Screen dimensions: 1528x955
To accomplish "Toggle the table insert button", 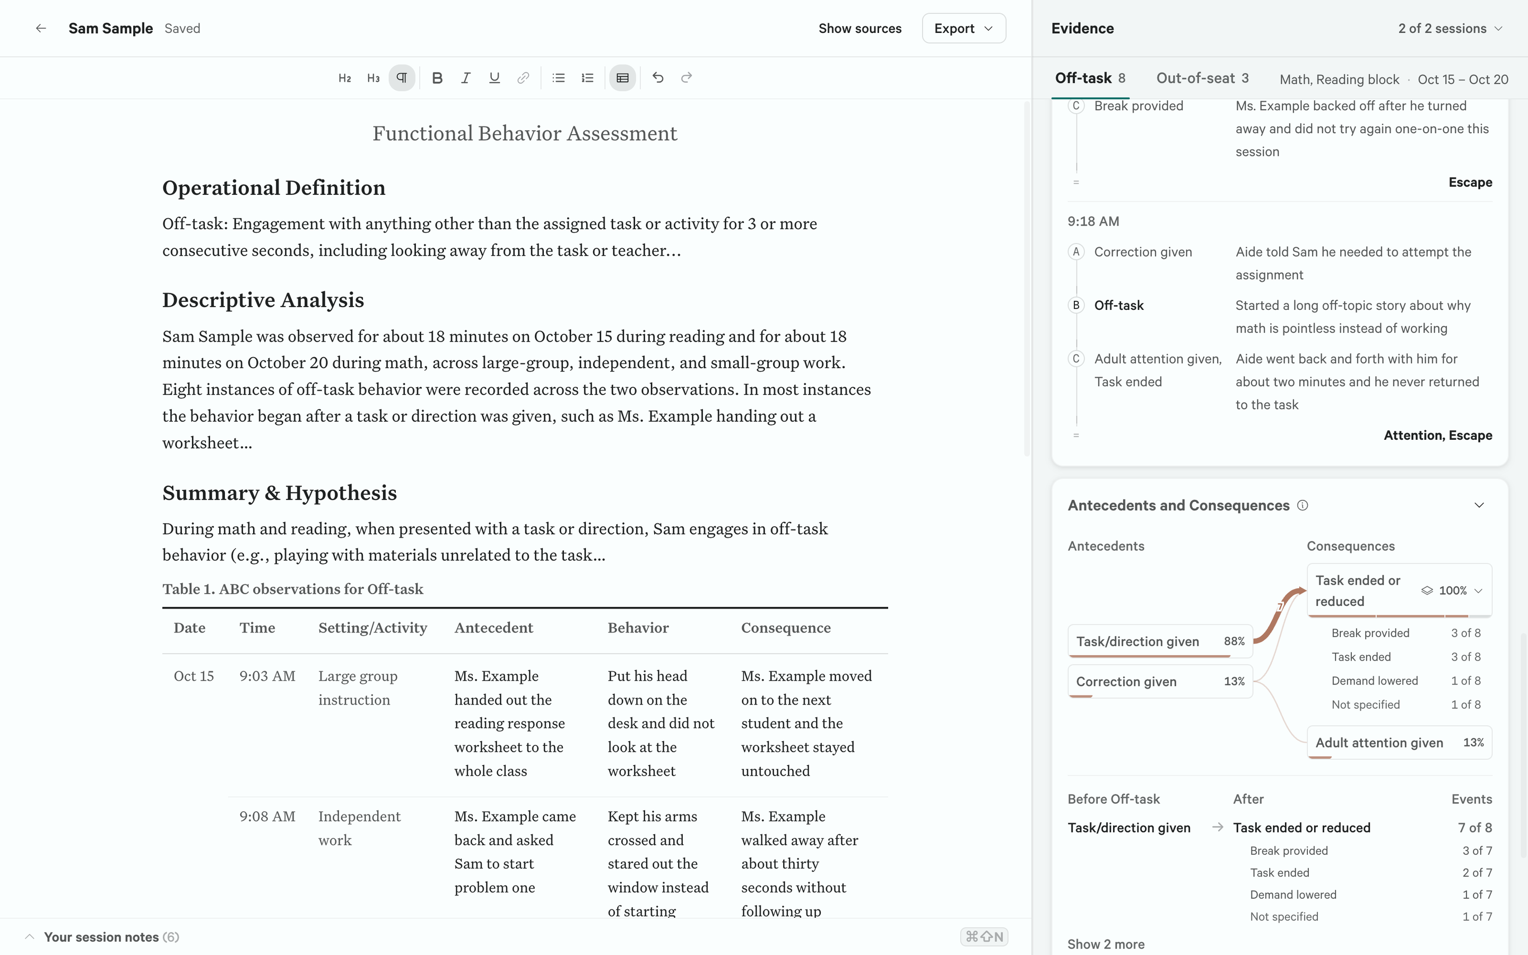I will coord(622,77).
